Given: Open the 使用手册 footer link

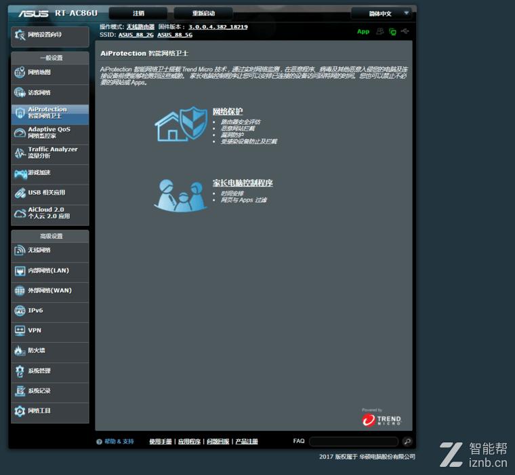Looking at the screenshot, I should pyautogui.click(x=161, y=442).
